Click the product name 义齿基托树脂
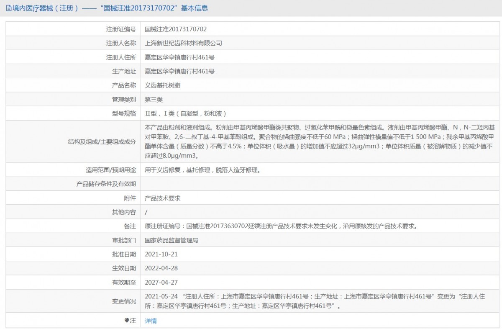 (x=162, y=85)
